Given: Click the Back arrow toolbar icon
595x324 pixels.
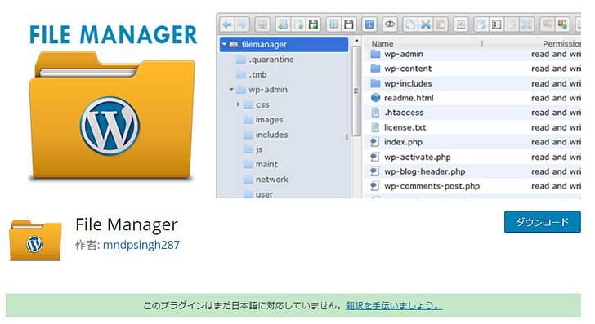Looking at the screenshot, I should [227, 25].
